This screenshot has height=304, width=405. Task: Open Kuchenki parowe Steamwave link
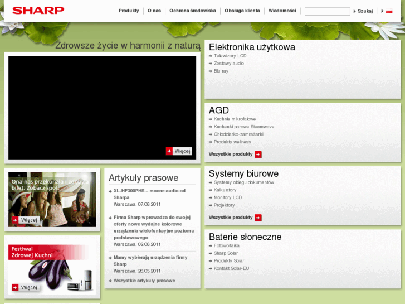tap(244, 127)
